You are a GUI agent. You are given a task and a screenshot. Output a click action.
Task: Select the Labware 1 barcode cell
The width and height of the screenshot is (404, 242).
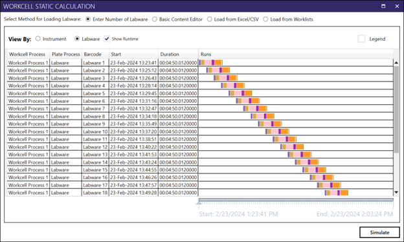[x=95, y=63]
